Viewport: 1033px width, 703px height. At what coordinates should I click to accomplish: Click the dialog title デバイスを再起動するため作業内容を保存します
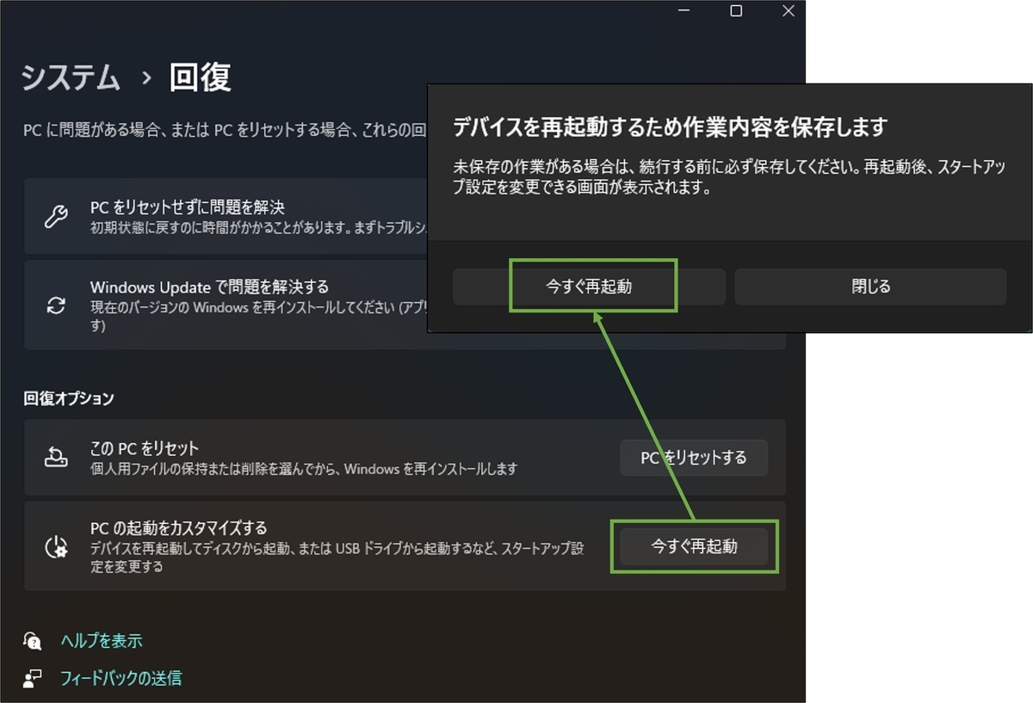670,127
